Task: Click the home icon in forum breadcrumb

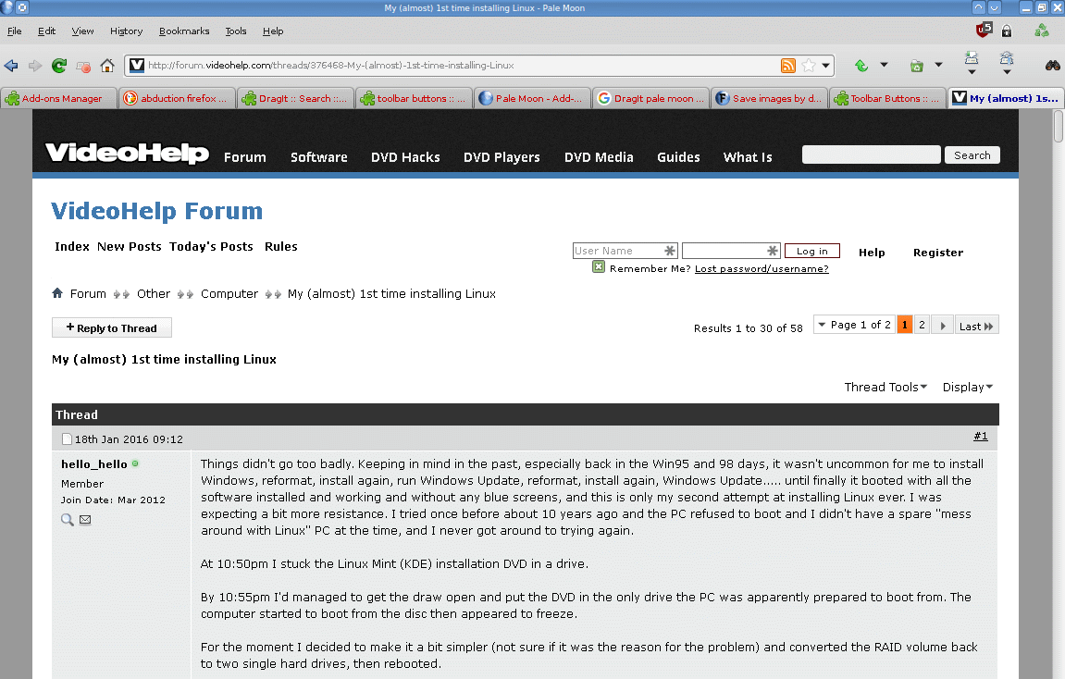Action: point(57,293)
